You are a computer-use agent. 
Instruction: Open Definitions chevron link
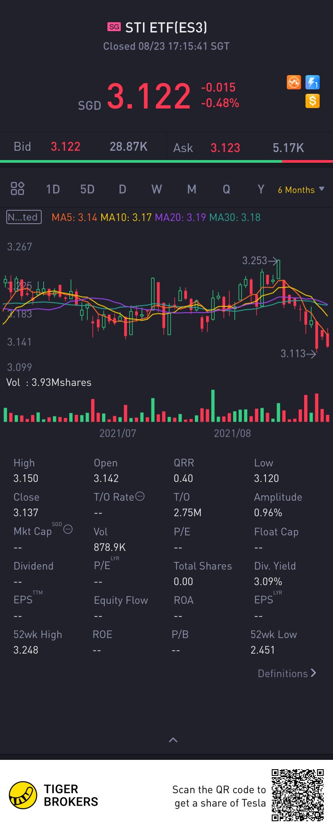287,673
